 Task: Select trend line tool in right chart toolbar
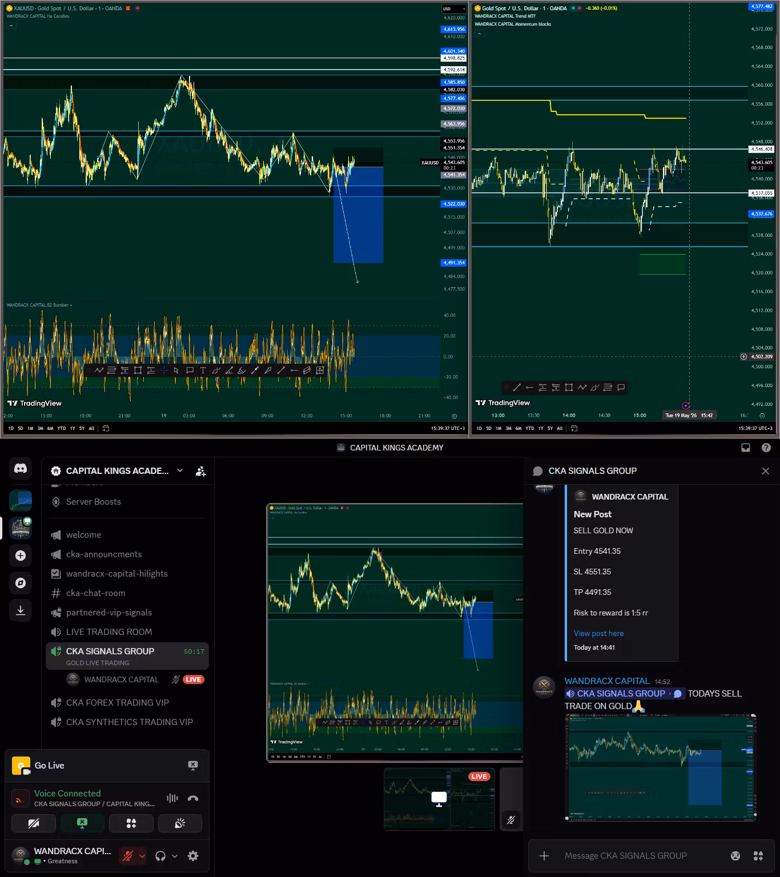tap(517, 388)
